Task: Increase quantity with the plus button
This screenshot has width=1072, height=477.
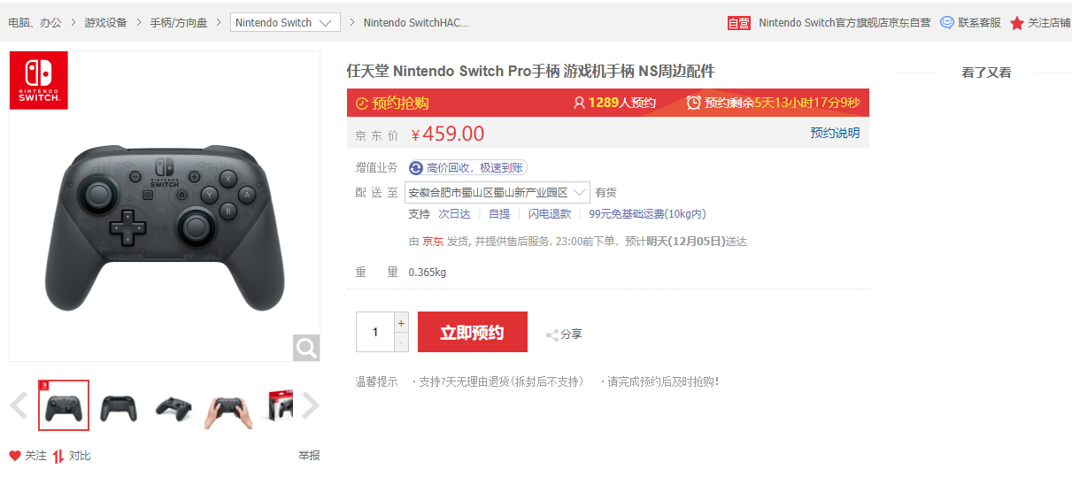Action: click(401, 322)
